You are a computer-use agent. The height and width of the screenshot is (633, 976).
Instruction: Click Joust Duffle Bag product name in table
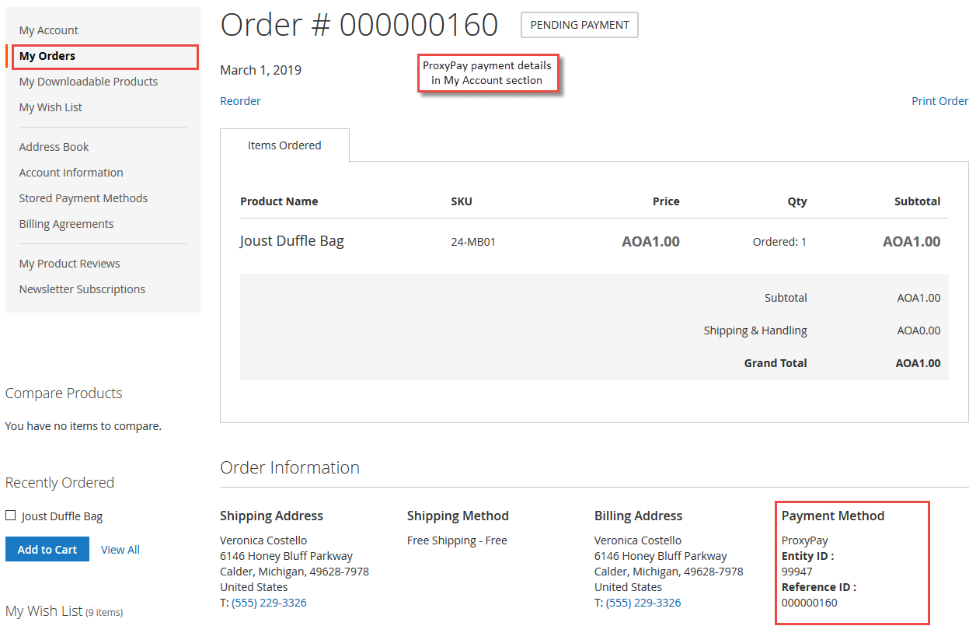tap(292, 241)
